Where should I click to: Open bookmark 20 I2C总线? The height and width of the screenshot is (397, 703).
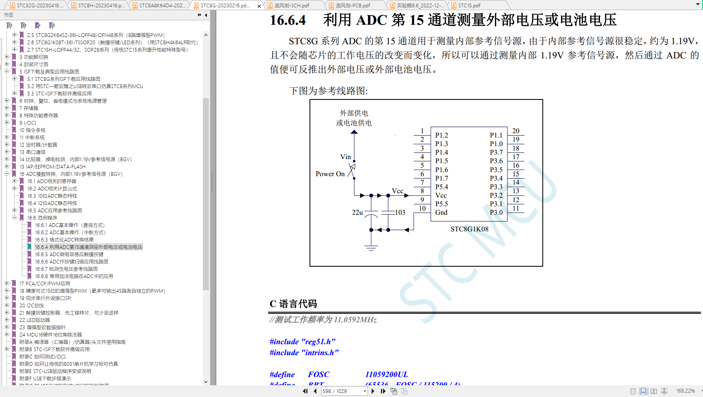point(32,305)
